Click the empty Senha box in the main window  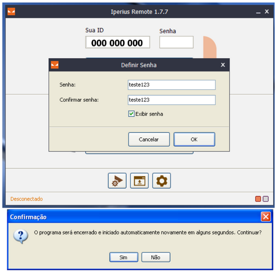(176, 42)
